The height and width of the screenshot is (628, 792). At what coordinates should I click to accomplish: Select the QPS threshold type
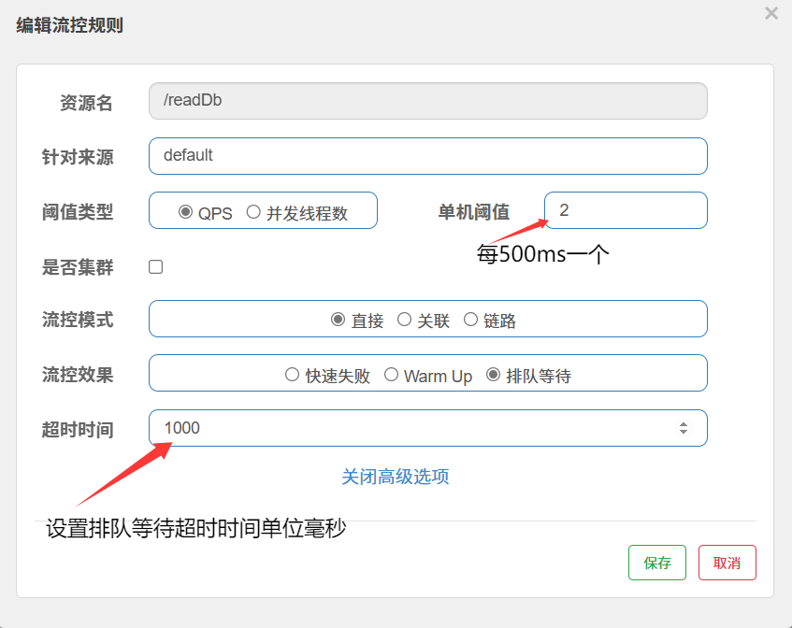click(x=185, y=212)
